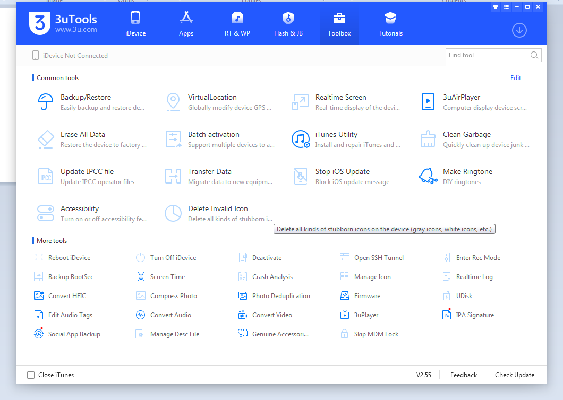The image size is (563, 400).
Task: Open the Transfer Data icon
Action: click(x=173, y=176)
